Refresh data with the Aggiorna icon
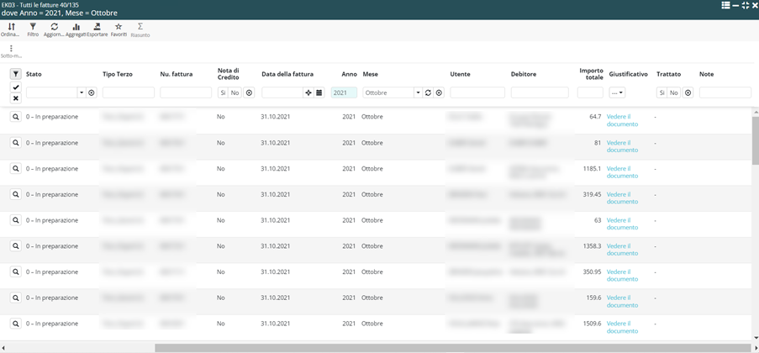759x353 pixels. 54,29
